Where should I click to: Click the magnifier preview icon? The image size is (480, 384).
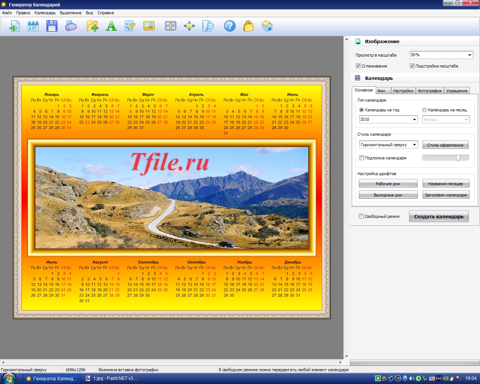[208, 26]
